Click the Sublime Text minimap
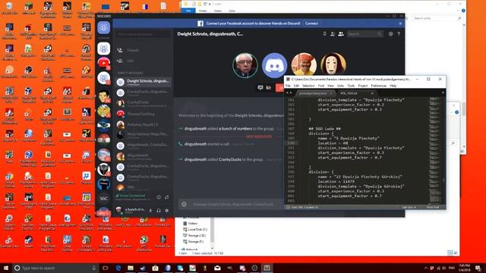 click(434, 150)
